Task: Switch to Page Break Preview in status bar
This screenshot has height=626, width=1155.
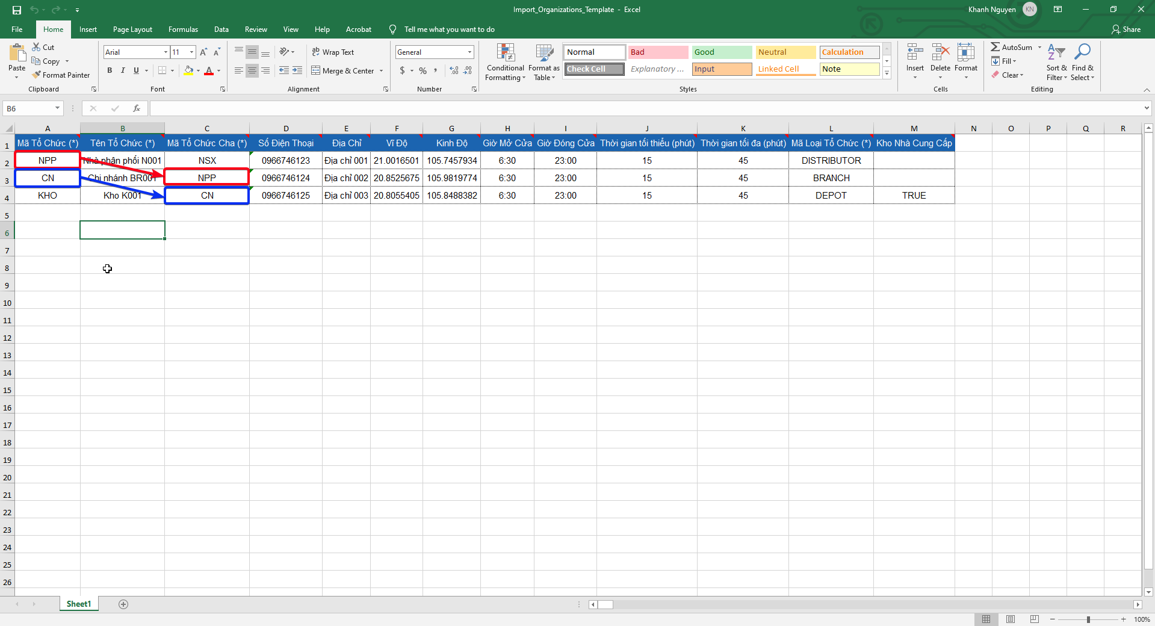Action: click(x=1035, y=619)
